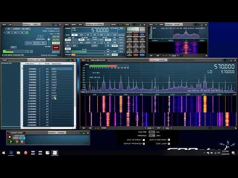The image size is (238, 178).
Task: Switch main spectrum to WF view
Action: [90, 128]
